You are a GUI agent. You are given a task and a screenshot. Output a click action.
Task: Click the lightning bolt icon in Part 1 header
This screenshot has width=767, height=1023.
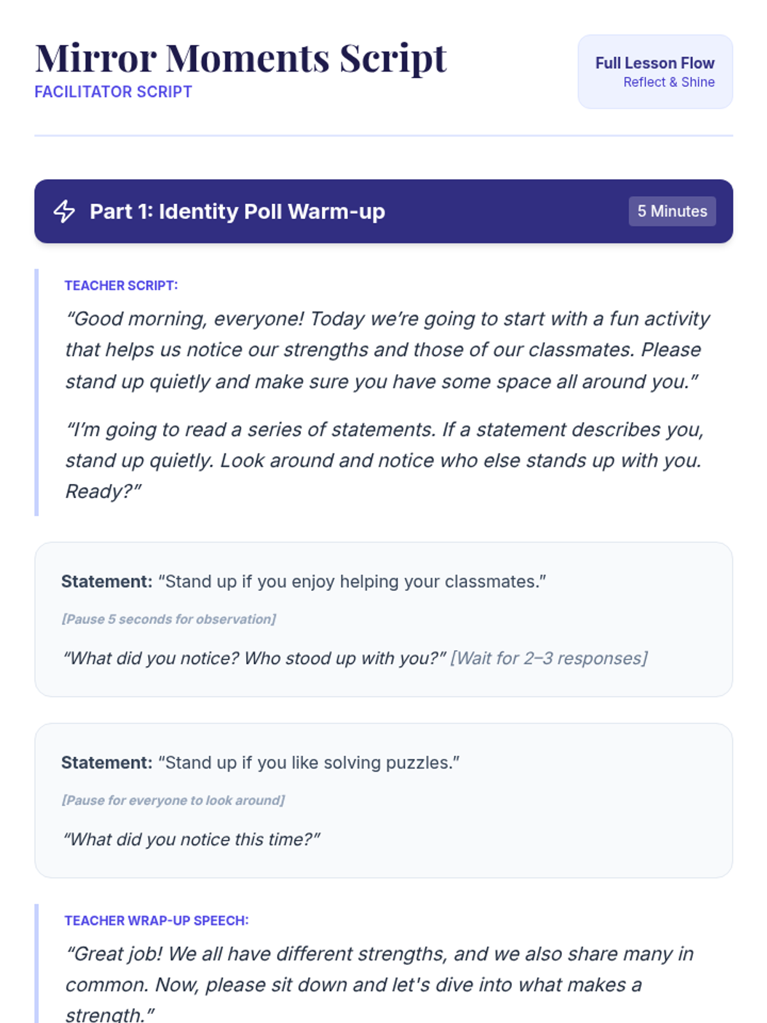tap(64, 212)
